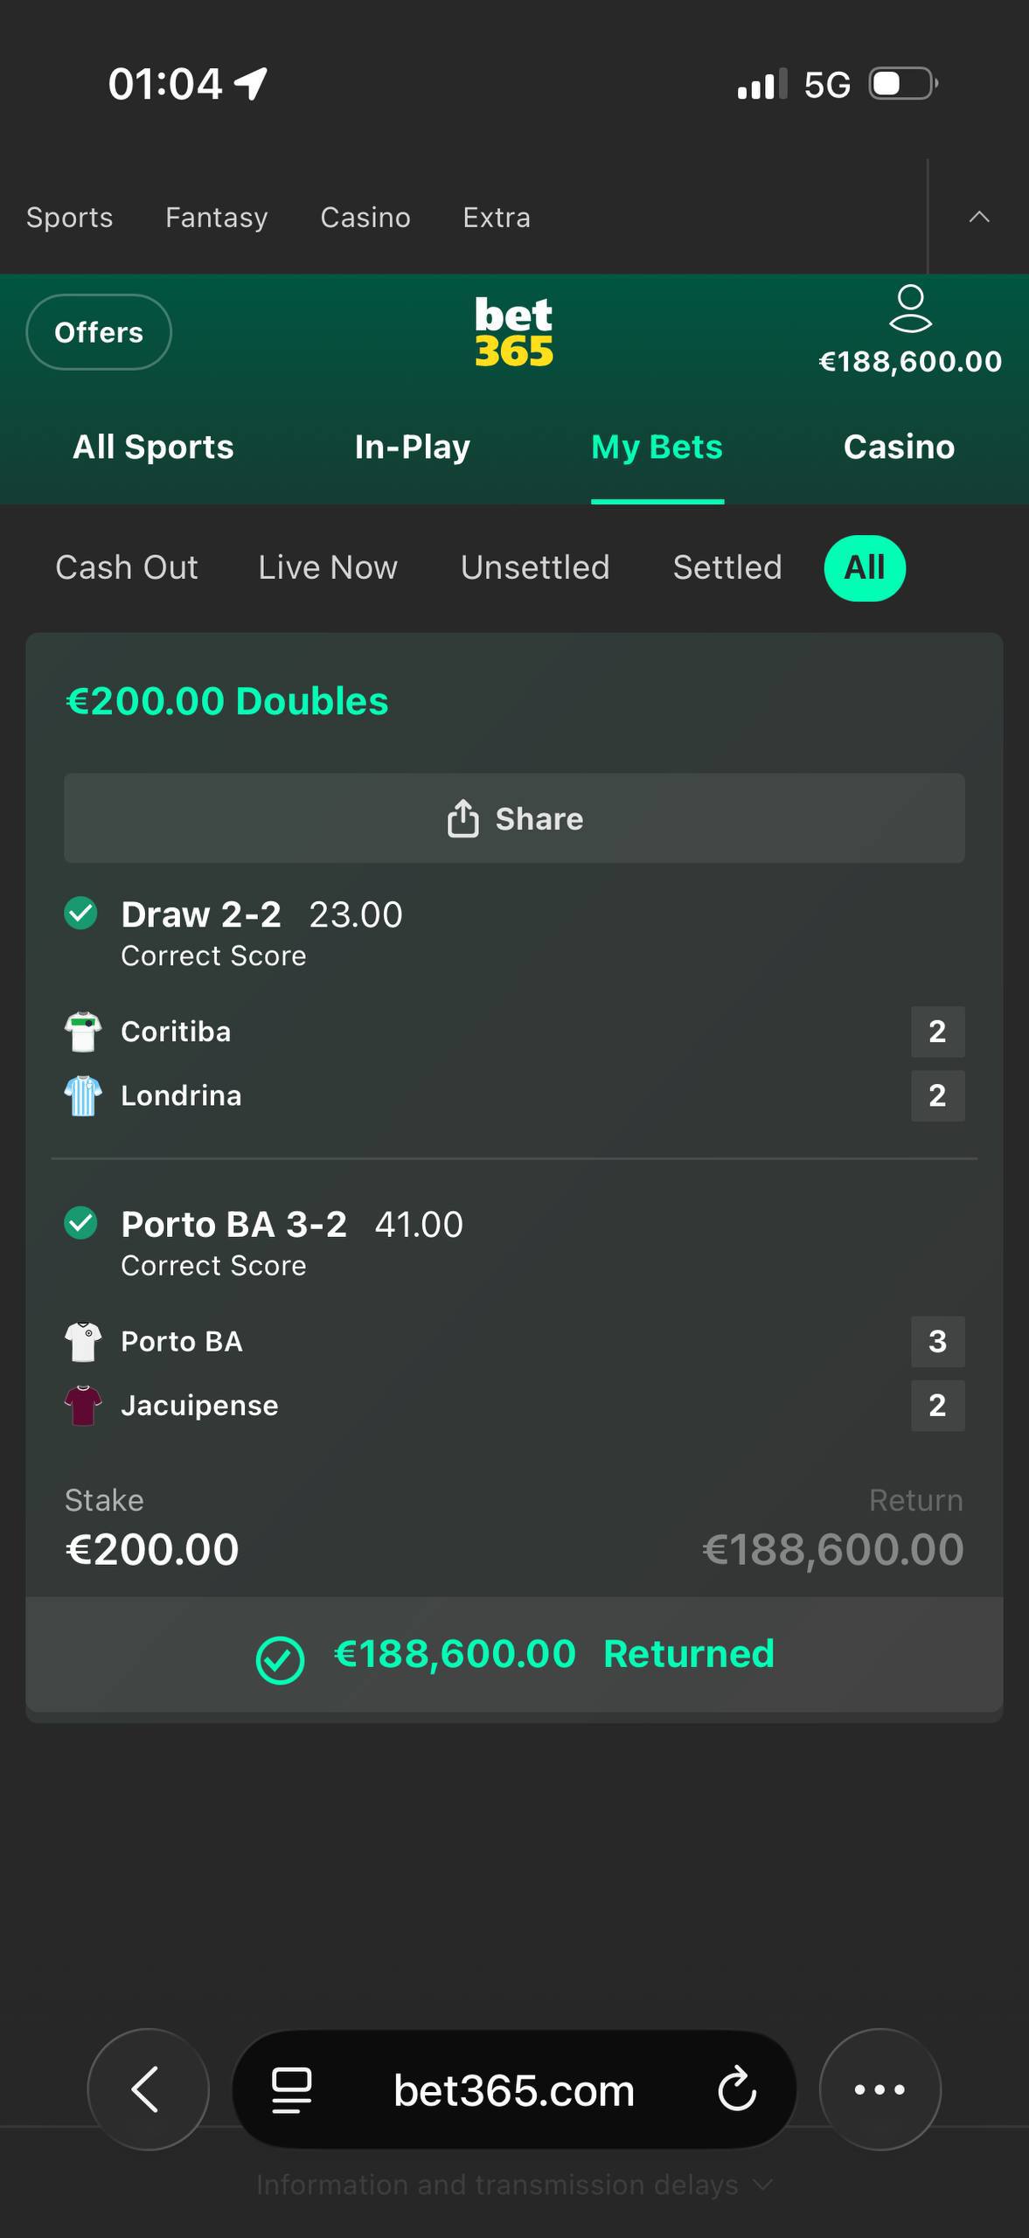The image size is (1029, 2238).
Task: Open the All Sports tab
Action: (x=153, y=448)
